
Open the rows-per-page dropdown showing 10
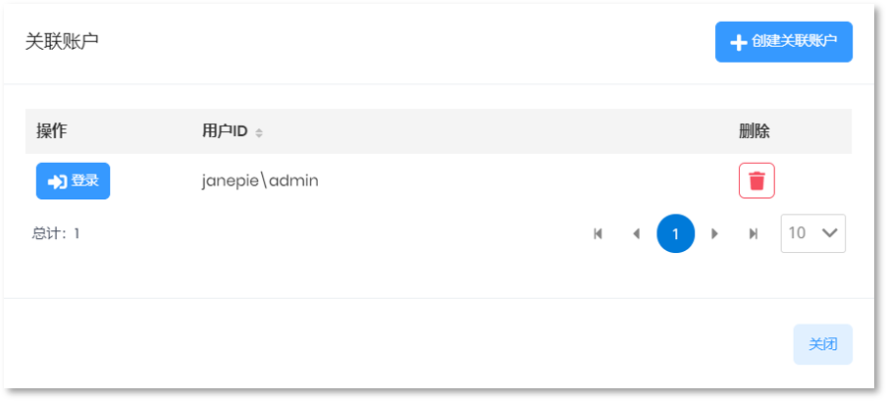click(x=812, y=233)
